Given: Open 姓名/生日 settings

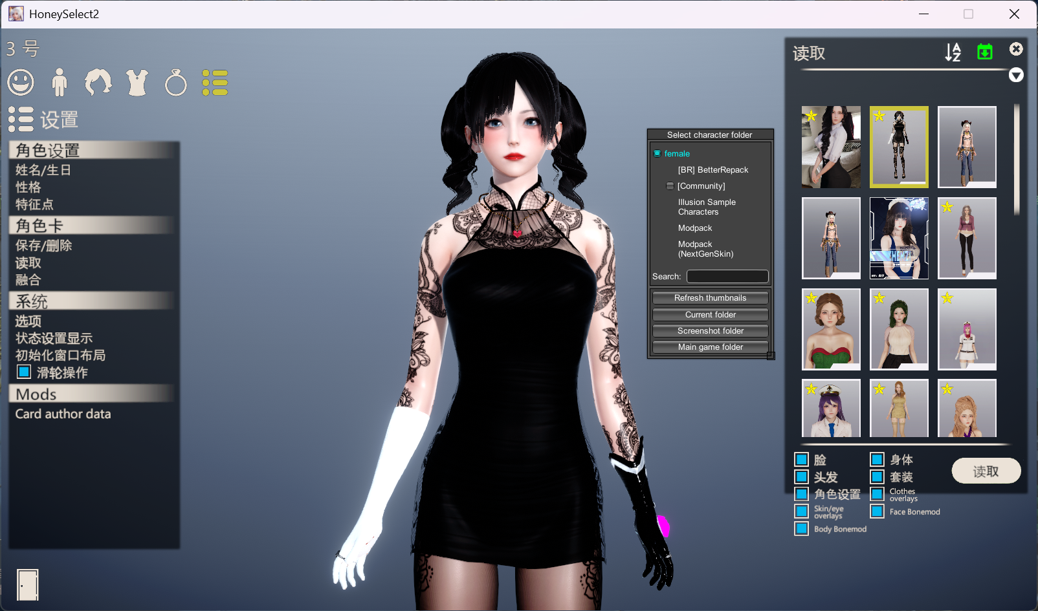Looking at the screenshot, I should (43, 170).
